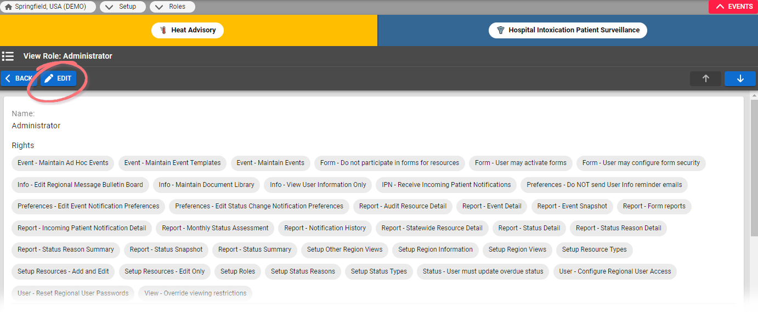This screenshot has height=312, width=758.
Task: Select 'Report - Status Snapshot' chip
Action: (166, 249)
